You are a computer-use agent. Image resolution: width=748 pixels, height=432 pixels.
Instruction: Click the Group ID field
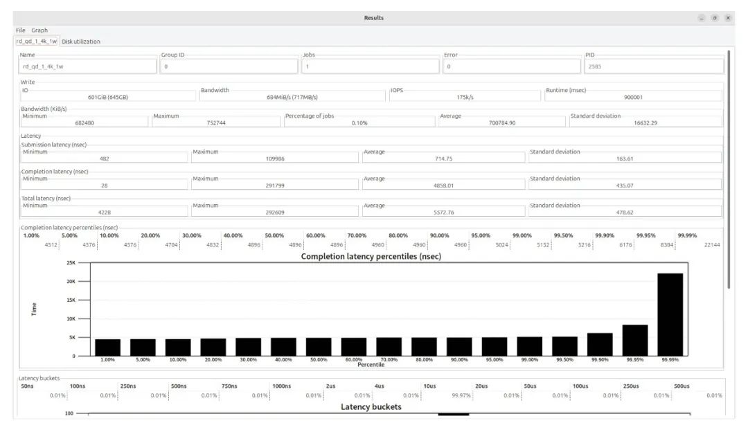pyautogui.click(x=229, y=66)
